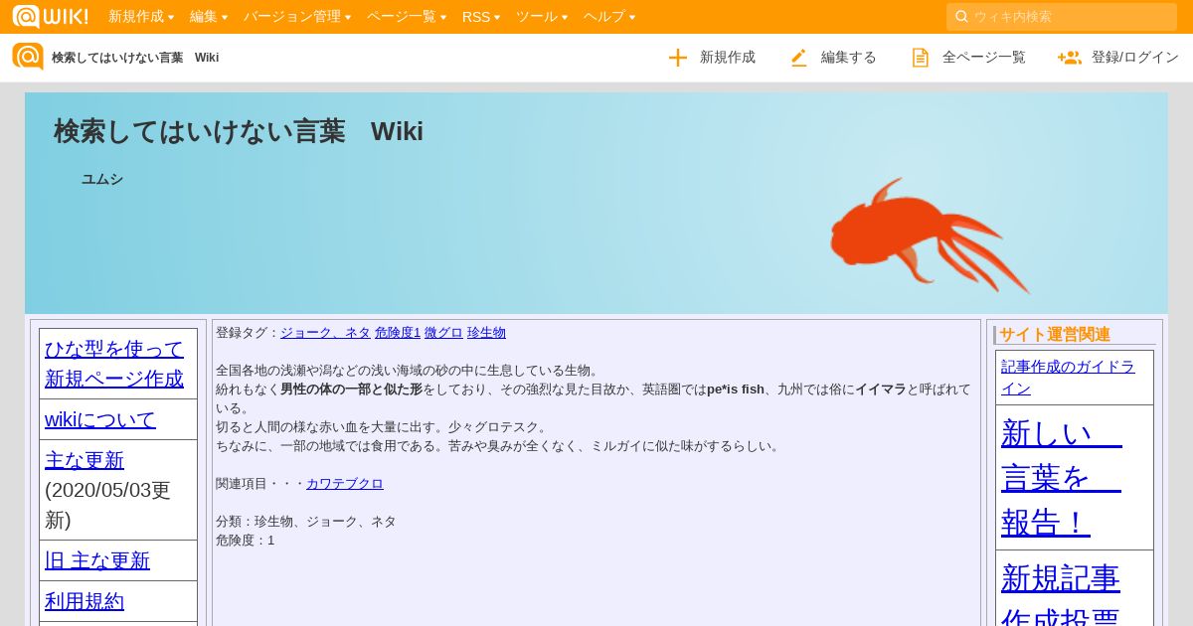
Task: Open the ツール menu in top bar
Action: (542, 16)
